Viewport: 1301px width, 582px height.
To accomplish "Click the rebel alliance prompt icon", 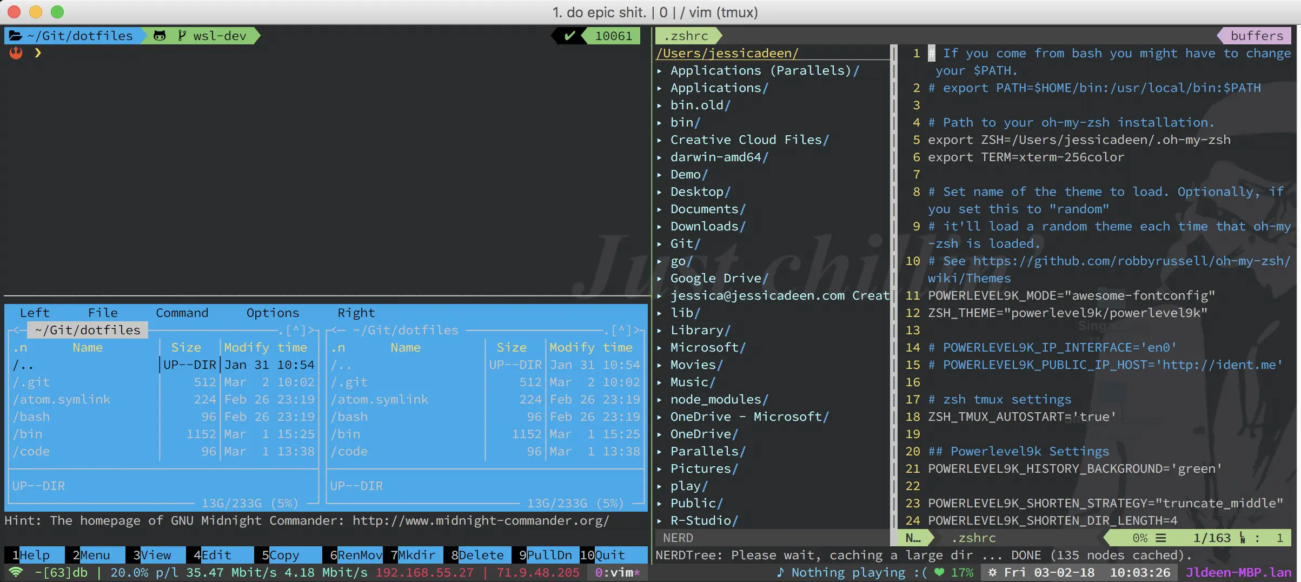I will coord(16,53).
